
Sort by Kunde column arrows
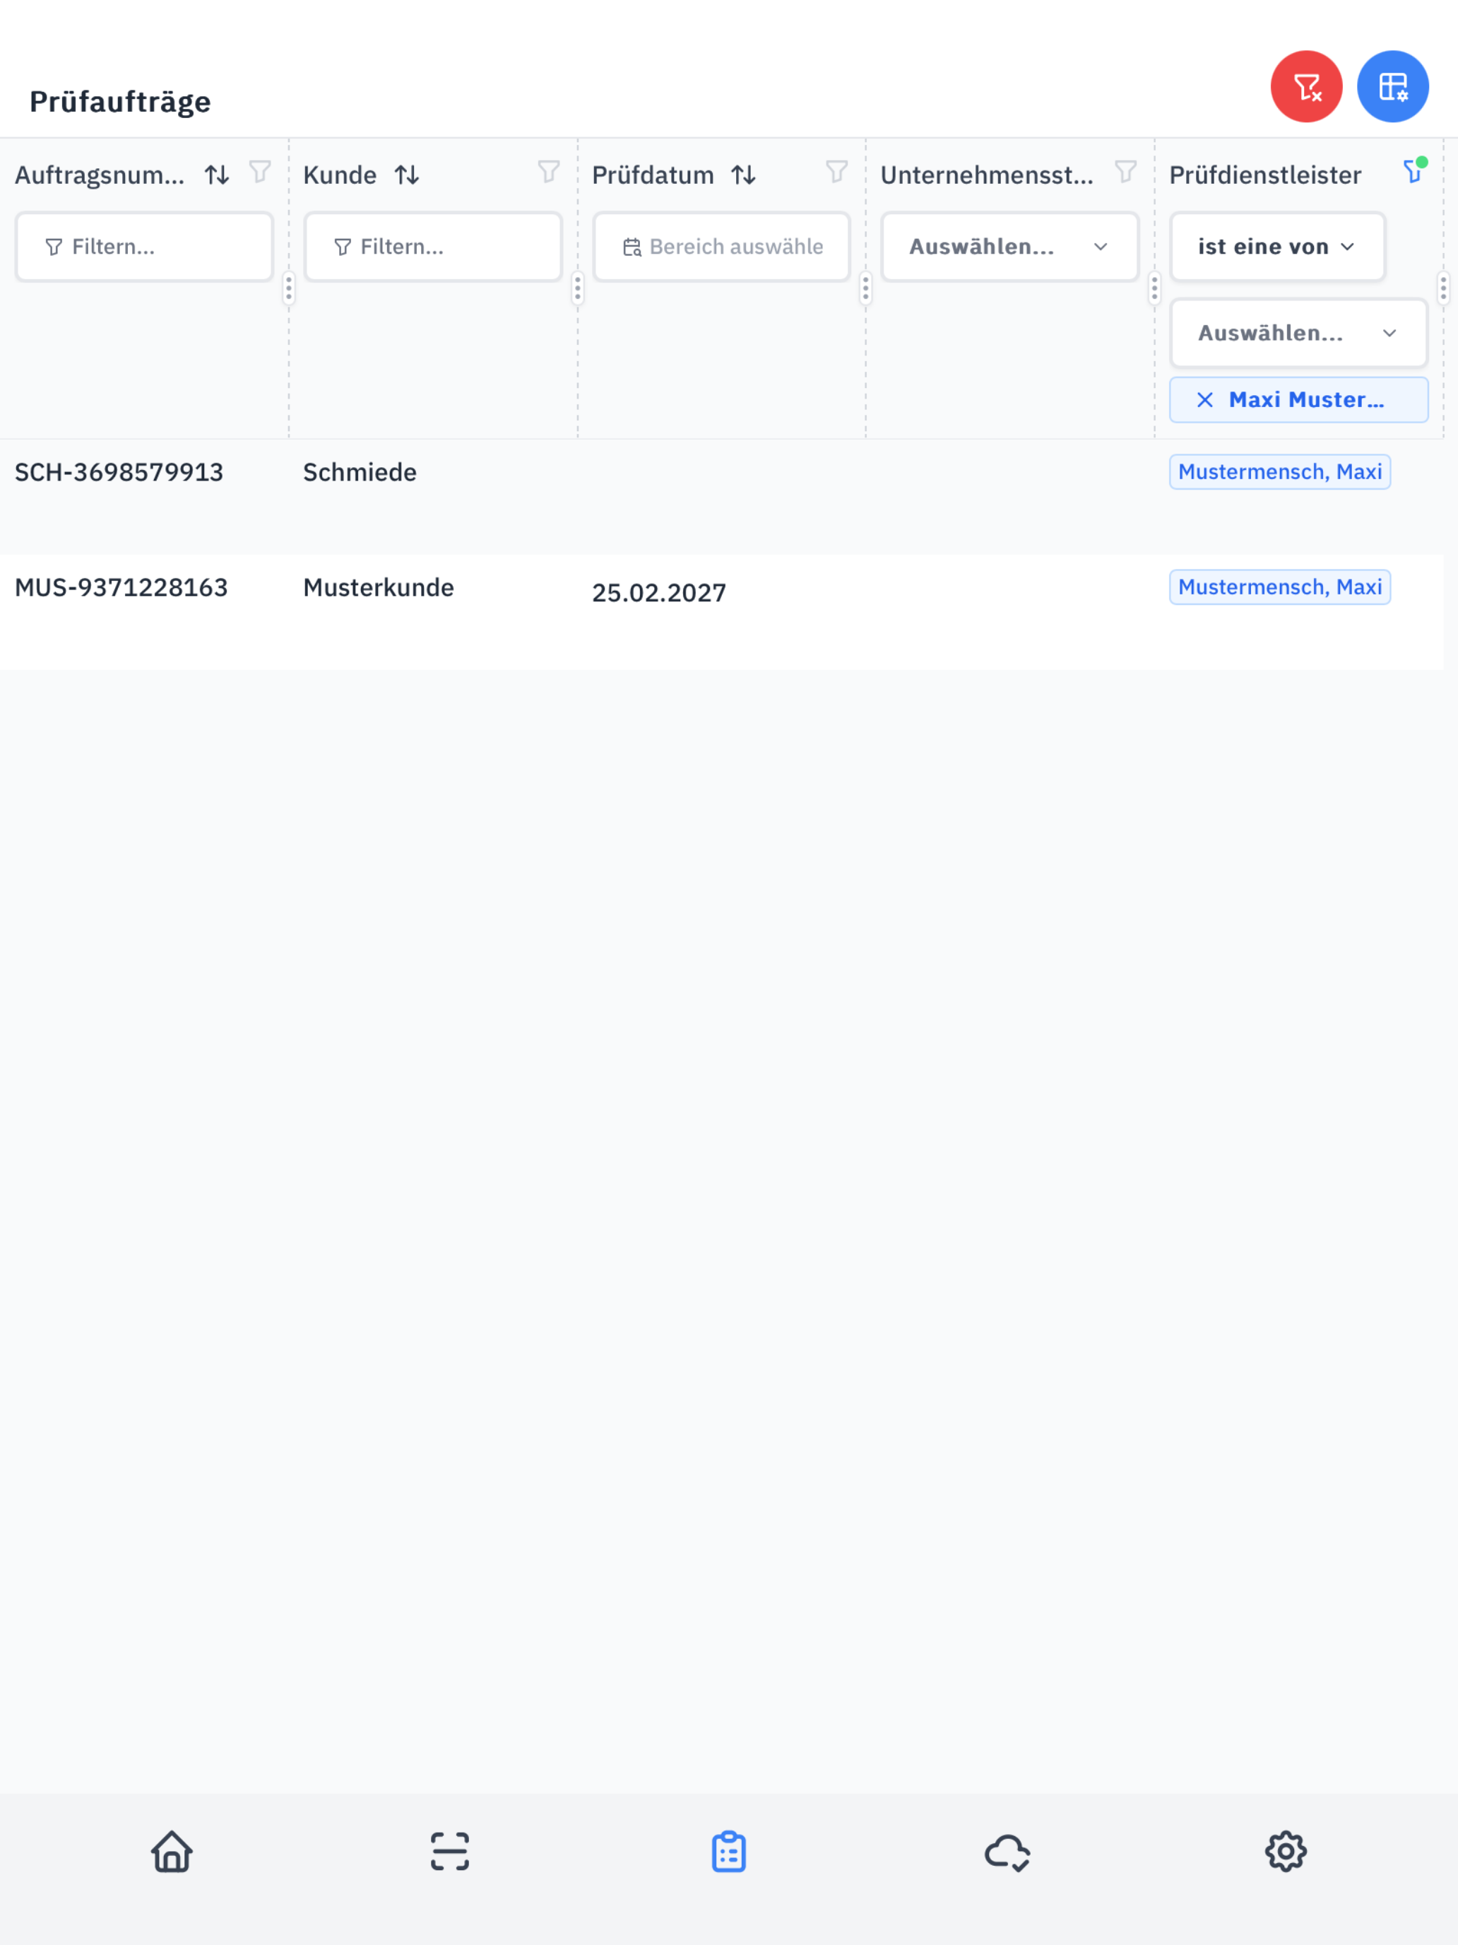407,175
